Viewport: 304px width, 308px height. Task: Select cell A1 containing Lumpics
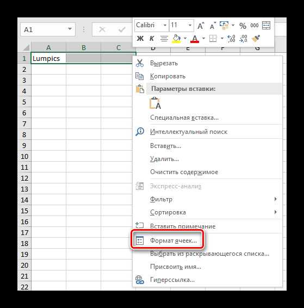tap(48, 58)
